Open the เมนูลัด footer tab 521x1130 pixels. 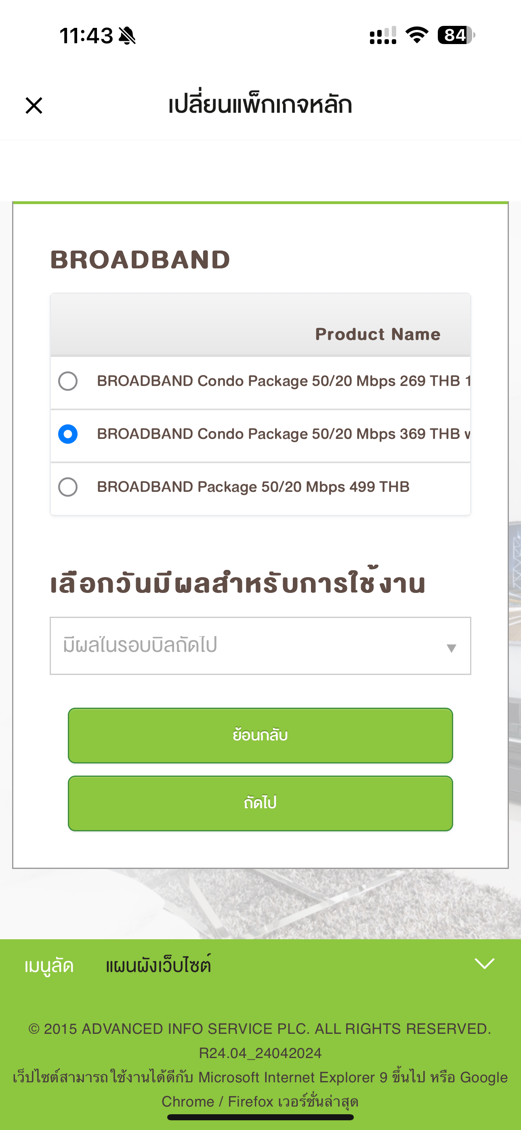[x=49, y=966]
